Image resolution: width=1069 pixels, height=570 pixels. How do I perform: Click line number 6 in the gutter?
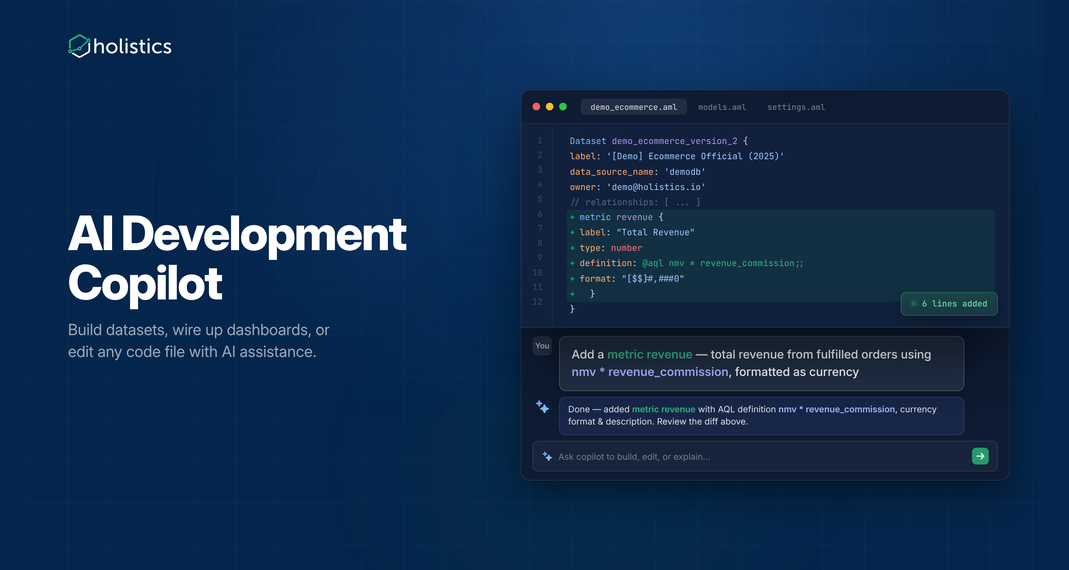(539, 214)
